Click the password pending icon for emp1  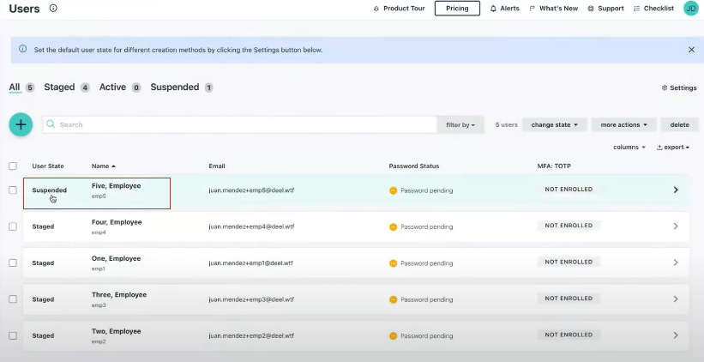pos(394,263)
